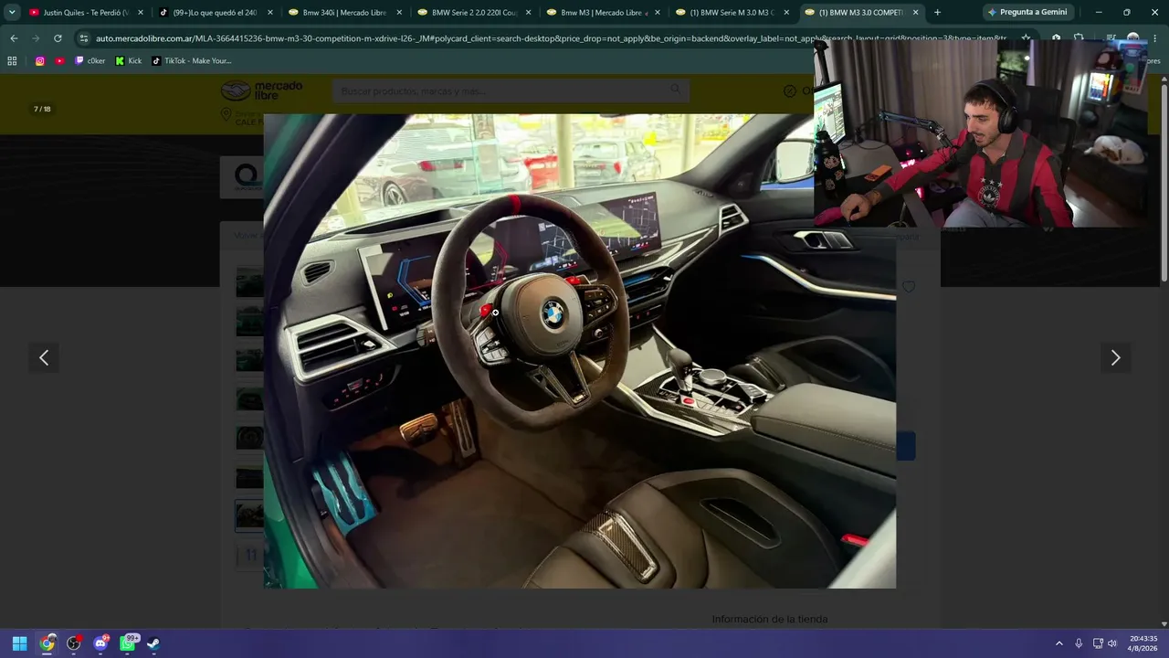Open WhatsApp from the taskbar
This screenshot has height=658, width=1169.
click(128, 643)
